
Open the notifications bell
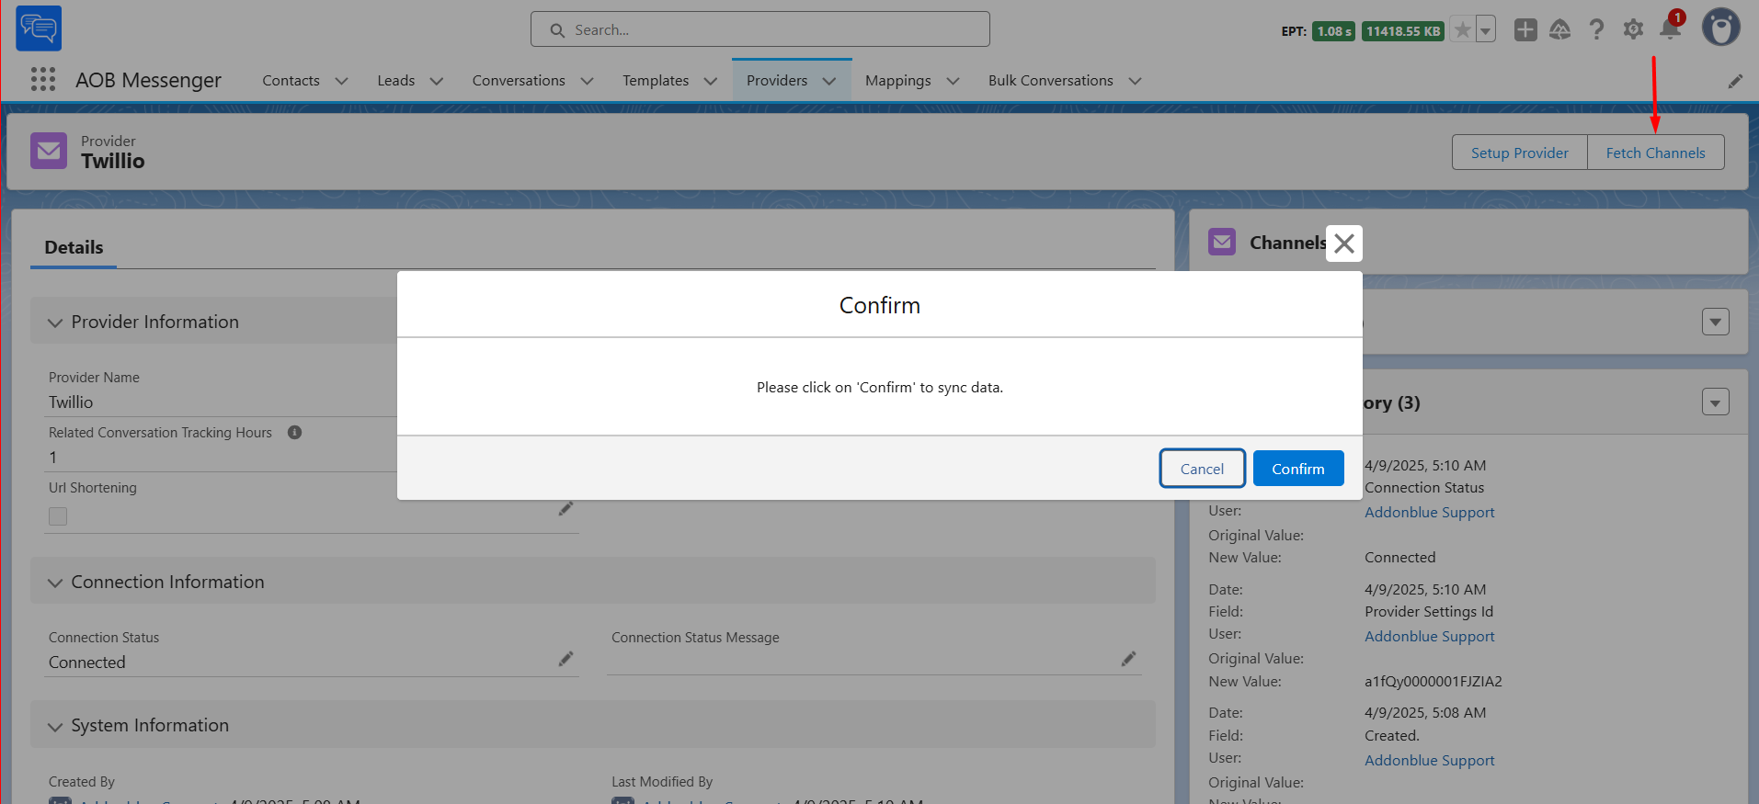click(x=1670, y=29)
